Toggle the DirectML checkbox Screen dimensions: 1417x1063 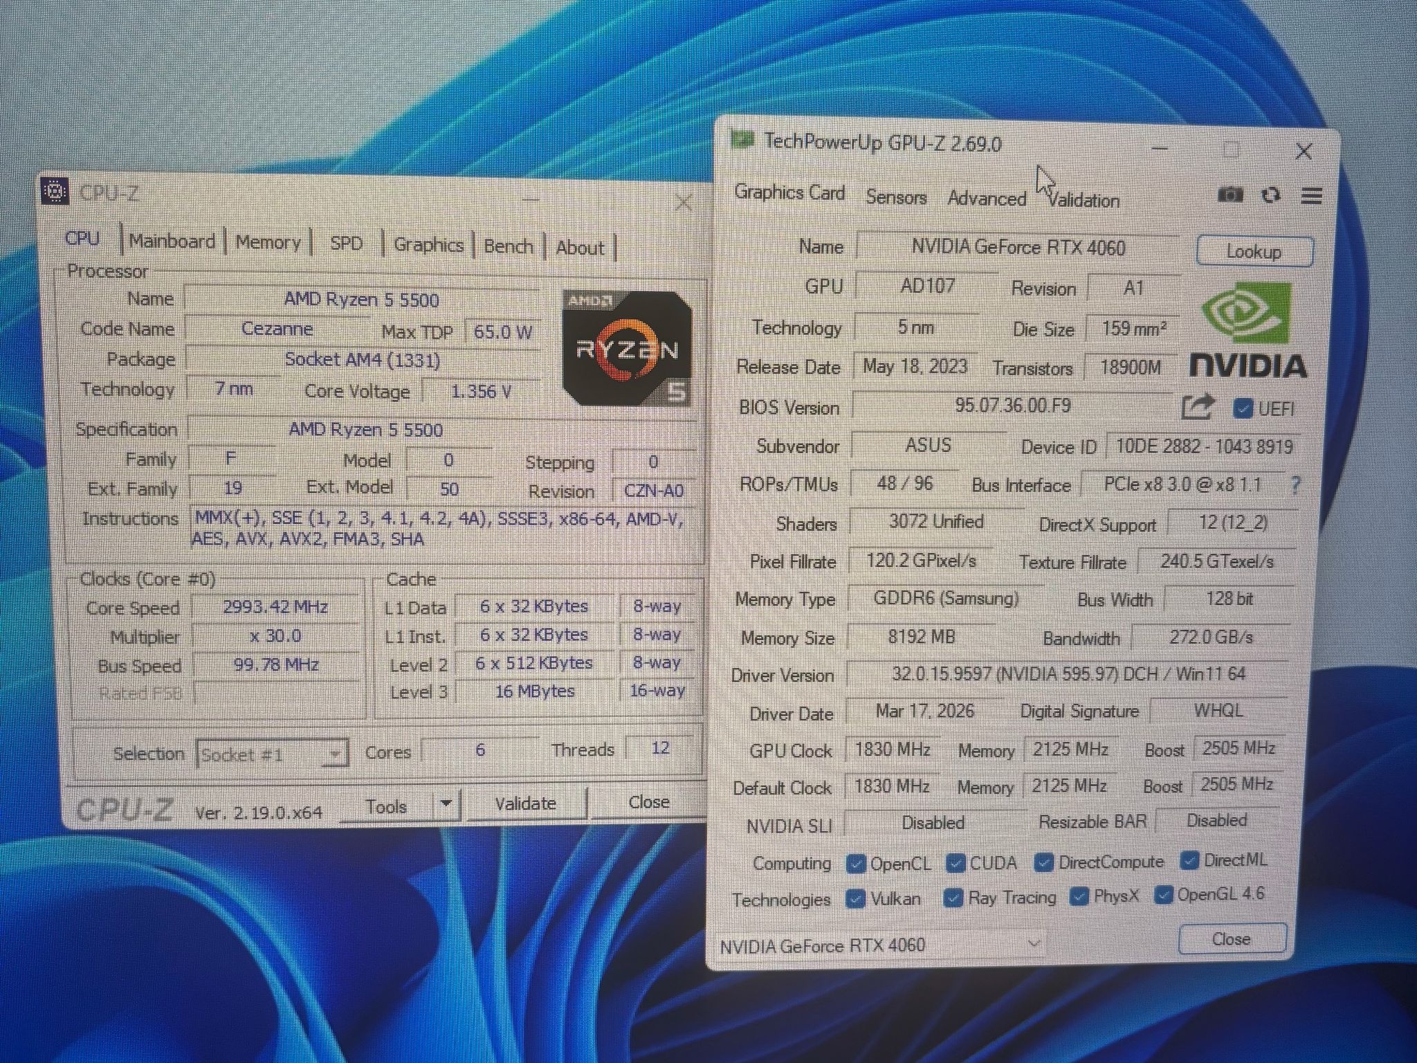[1189, 861]
